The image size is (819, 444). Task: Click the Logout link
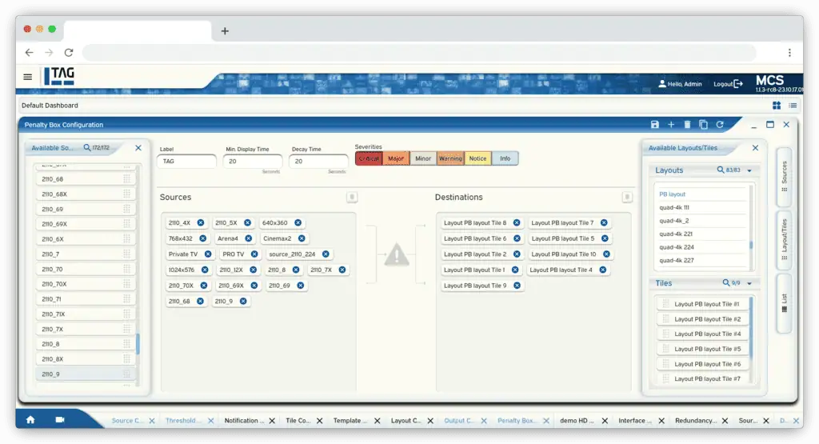(x=727, y=83)
